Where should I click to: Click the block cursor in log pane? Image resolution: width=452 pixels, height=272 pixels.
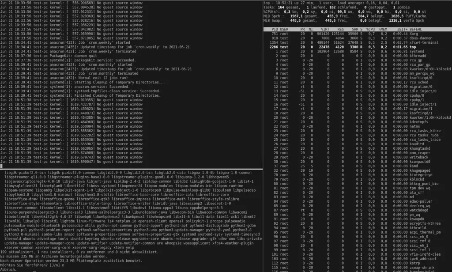pos(2,166)
